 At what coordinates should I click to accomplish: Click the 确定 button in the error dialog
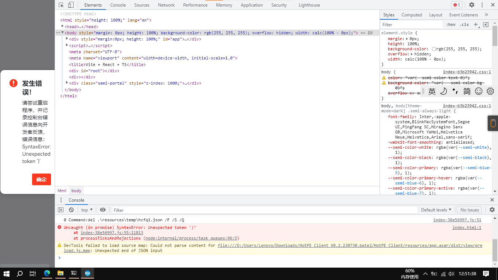[x=41, y=179]
